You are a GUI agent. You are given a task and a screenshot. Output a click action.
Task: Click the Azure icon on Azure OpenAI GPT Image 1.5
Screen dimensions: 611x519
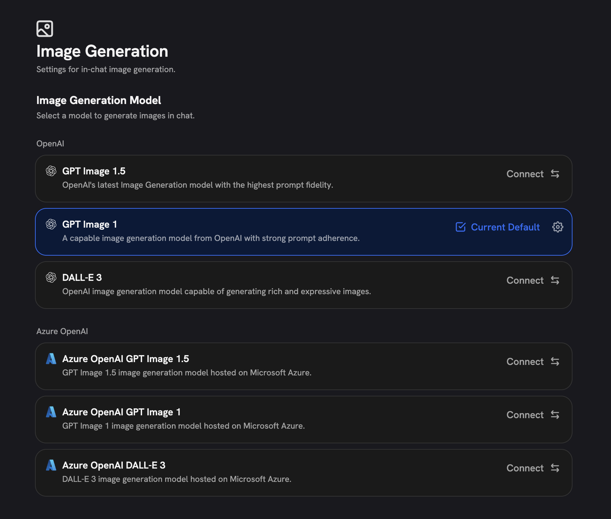(x=52, y=359)
